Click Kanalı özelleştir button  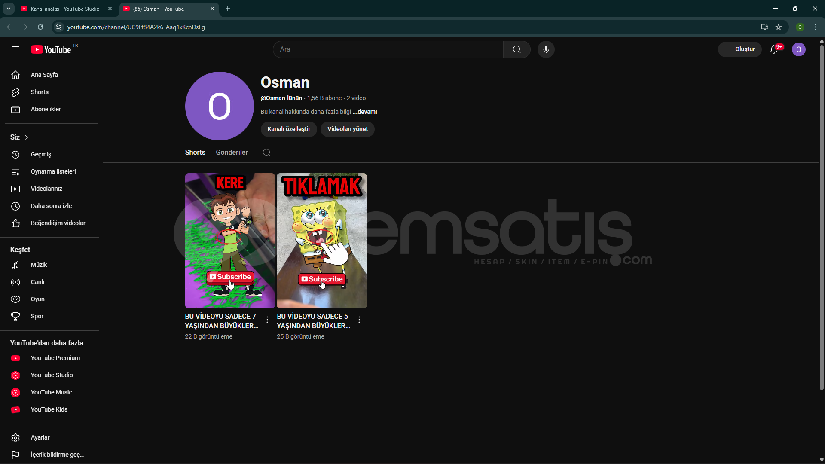289,129
